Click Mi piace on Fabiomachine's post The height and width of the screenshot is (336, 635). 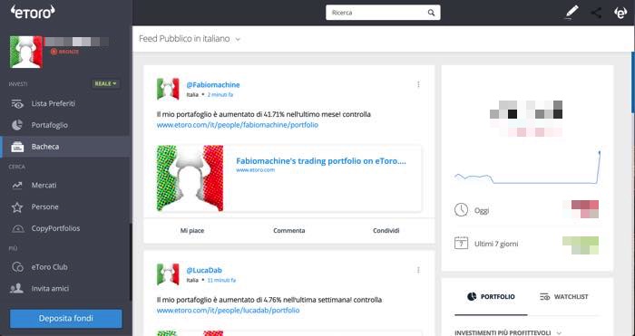(192, 230)
